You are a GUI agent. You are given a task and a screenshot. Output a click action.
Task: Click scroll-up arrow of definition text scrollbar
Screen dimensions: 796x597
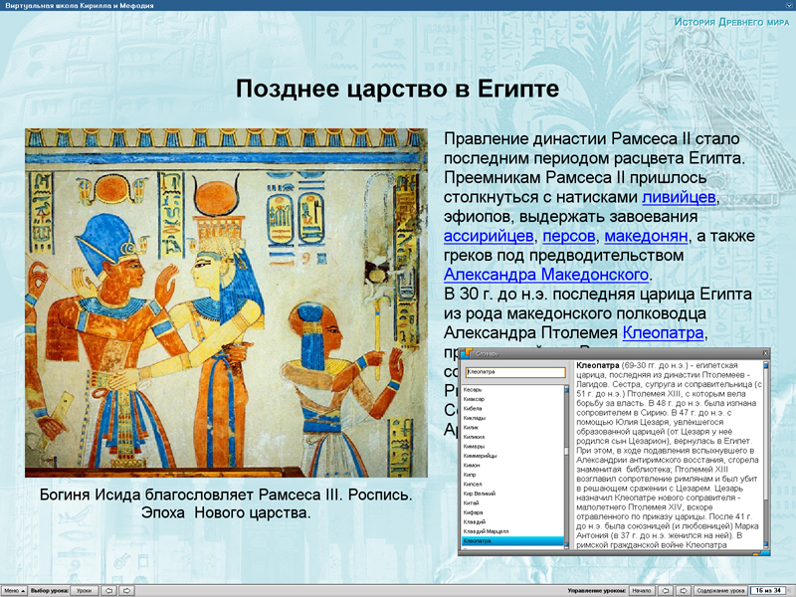[x=766, y=367]
